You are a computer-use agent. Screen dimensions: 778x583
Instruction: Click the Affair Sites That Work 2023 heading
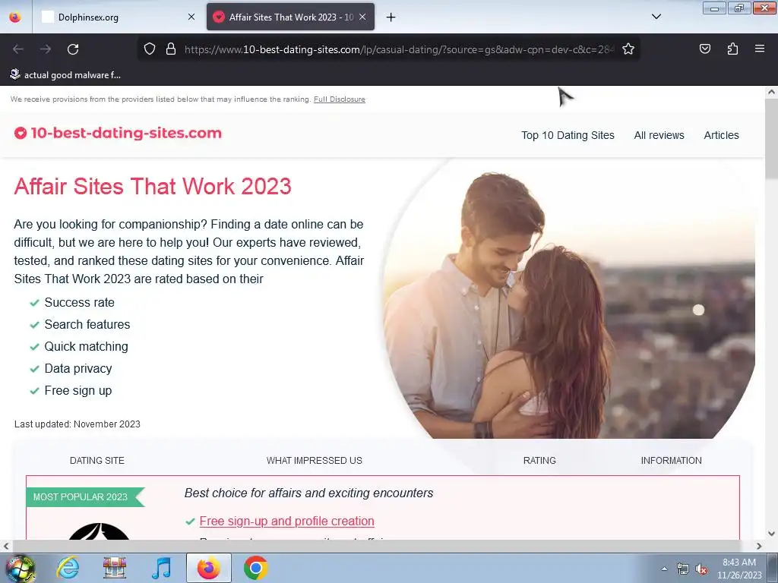pyautogui.click(x=153, y=187)
